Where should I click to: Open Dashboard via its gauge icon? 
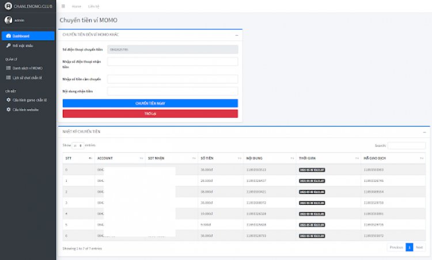click(9, 36)
